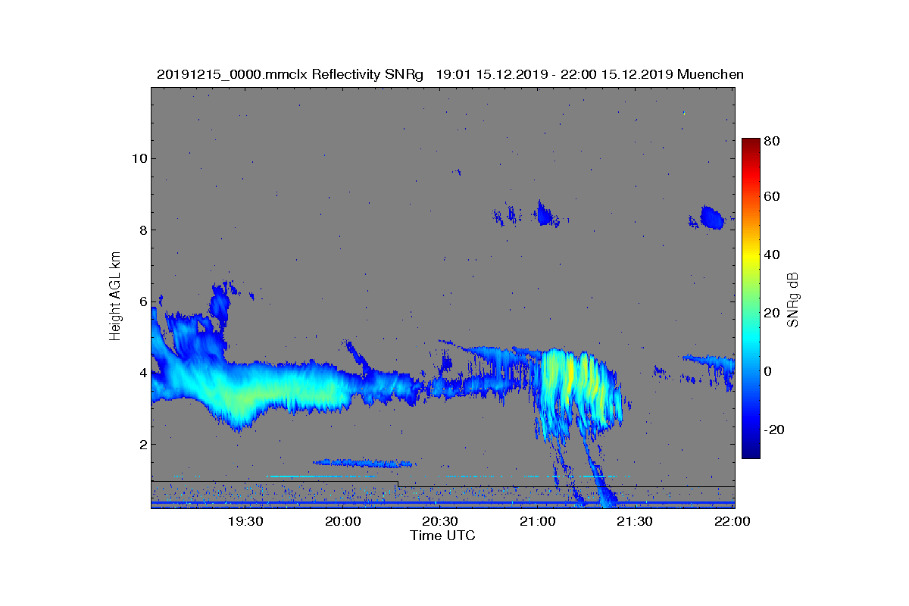909x606 pixels.
Task: Click the height tick label 4
Action: click(142, 373)
